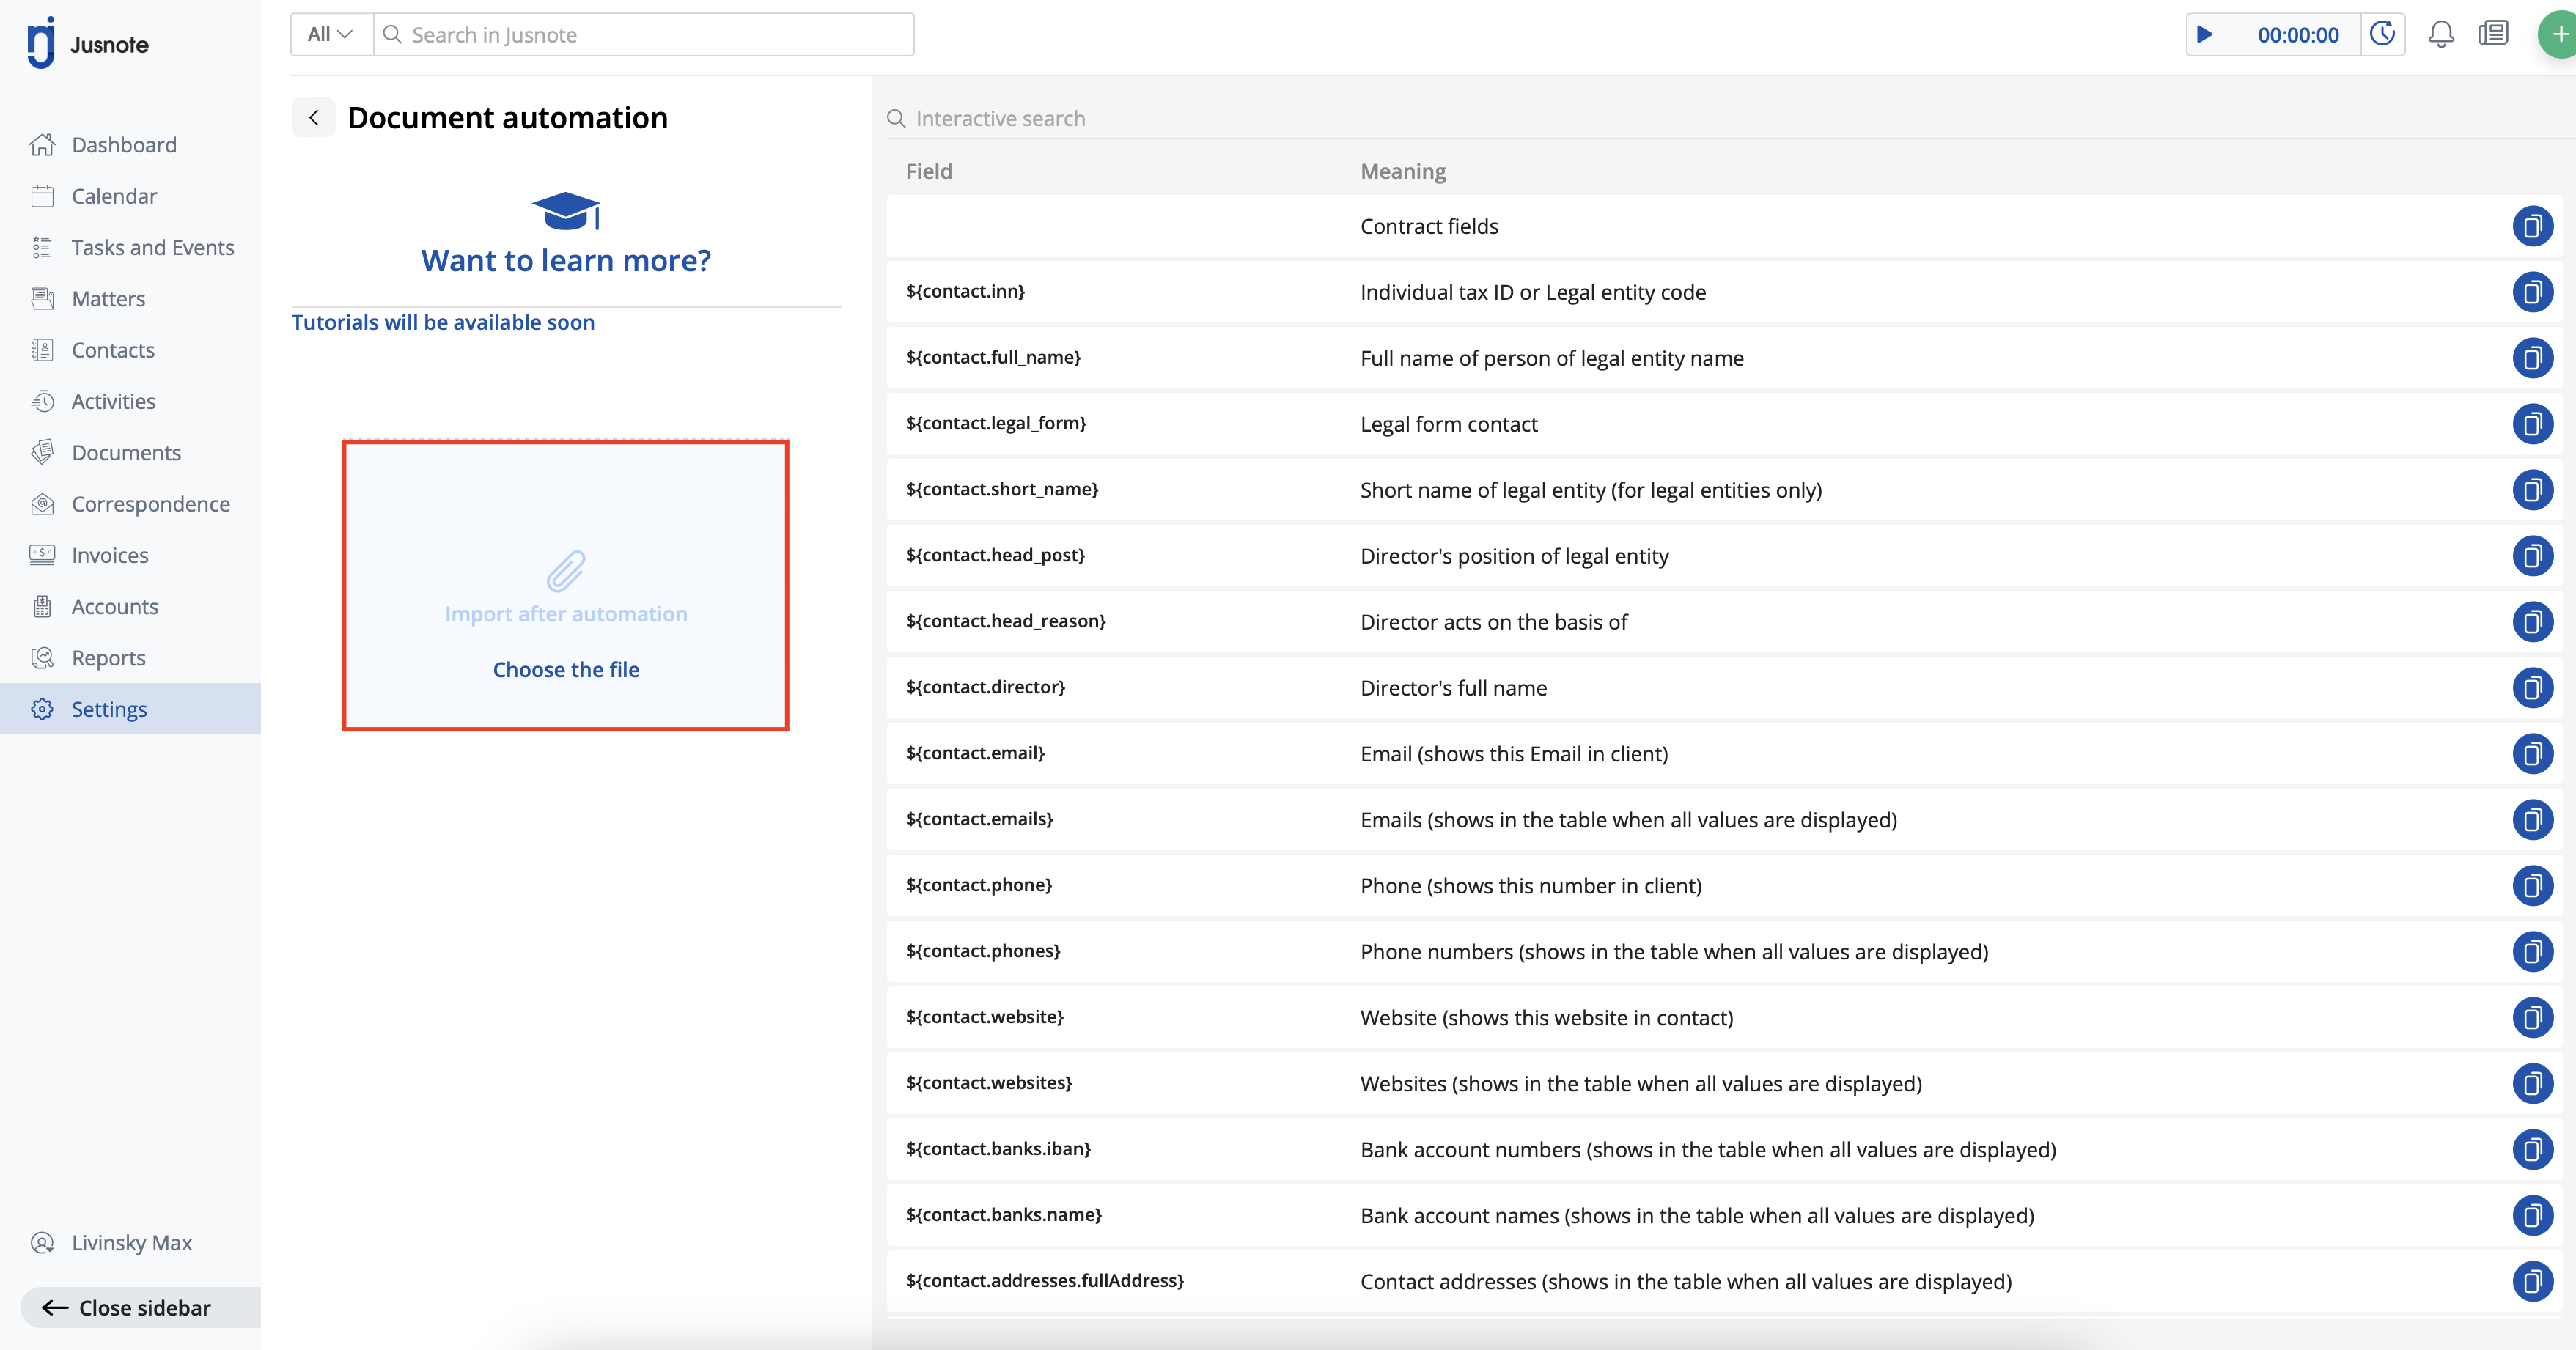Open Tasks and Events
This screenshot has width=2576, height=1350.
click(152, 247)
